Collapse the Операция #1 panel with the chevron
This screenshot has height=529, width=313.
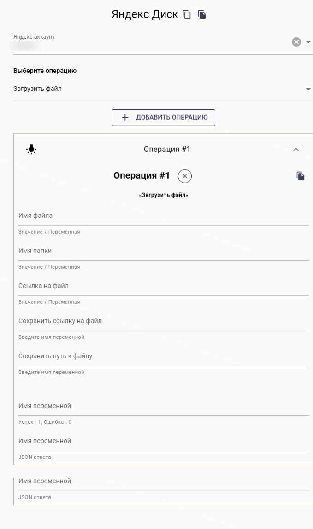[x=296, y=149]
